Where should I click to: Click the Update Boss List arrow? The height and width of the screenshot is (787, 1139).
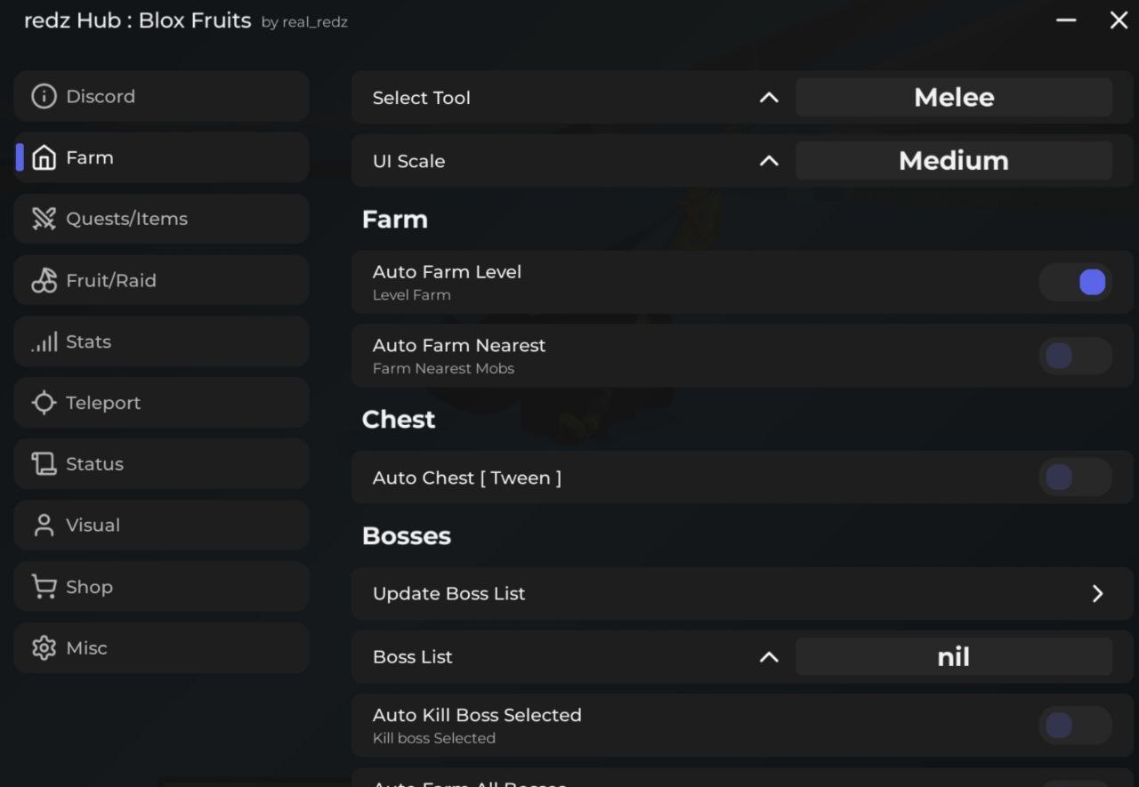click(x=1097, y=593)
